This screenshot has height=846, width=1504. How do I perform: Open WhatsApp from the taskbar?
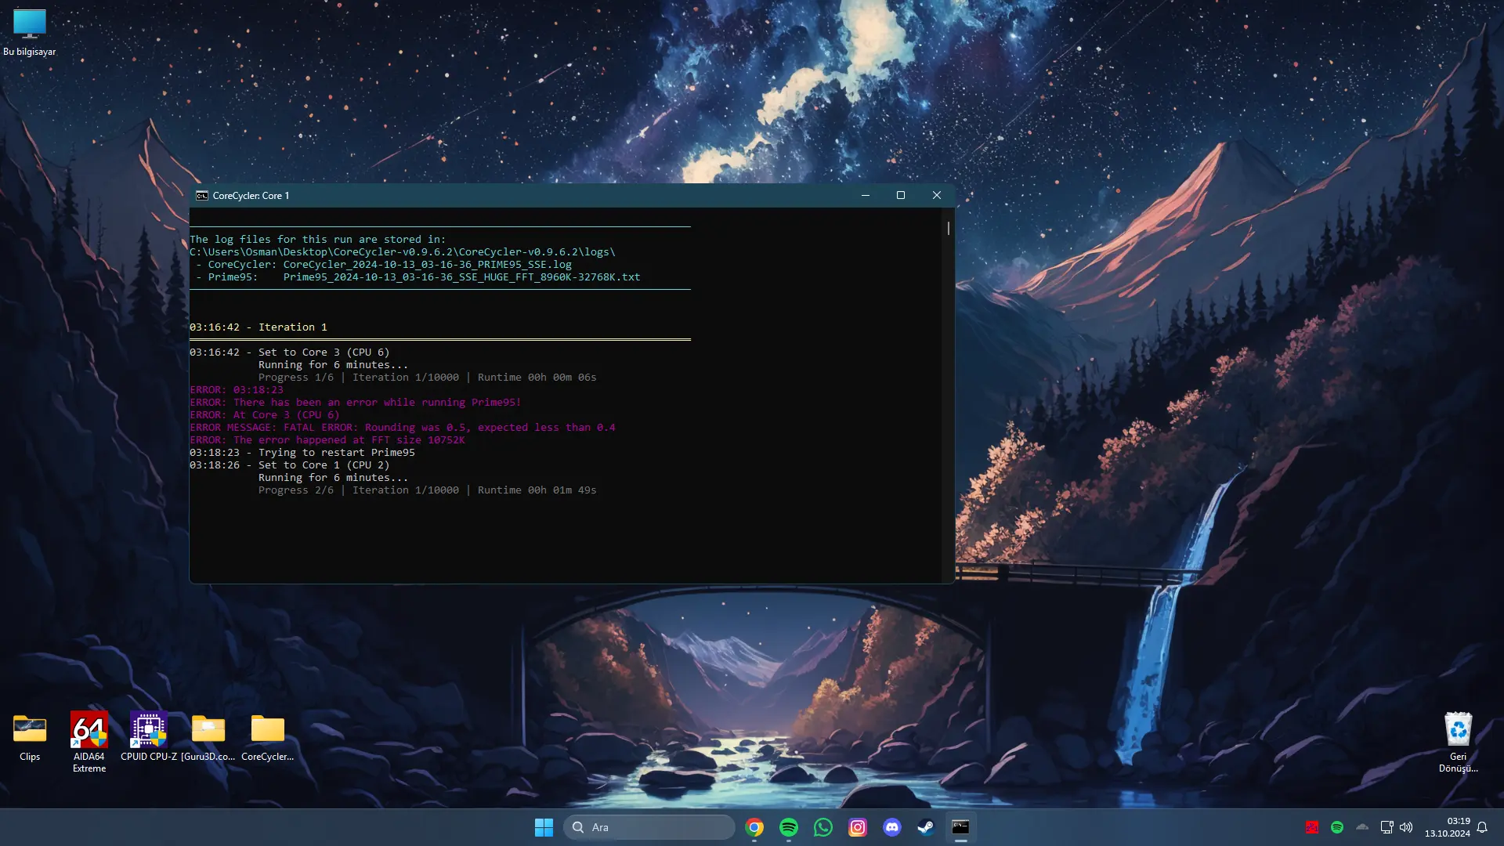823,827
